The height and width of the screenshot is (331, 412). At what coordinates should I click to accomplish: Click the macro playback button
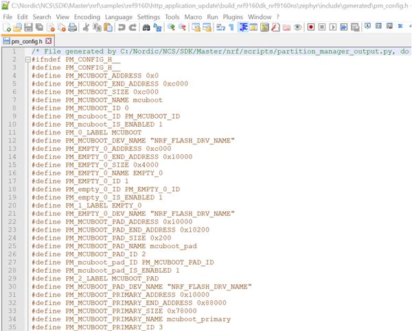pos(333,27)
